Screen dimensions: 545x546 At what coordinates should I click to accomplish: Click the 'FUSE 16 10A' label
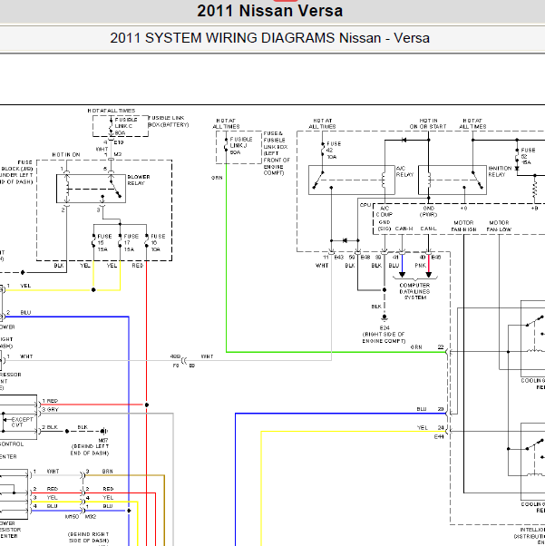158,243
